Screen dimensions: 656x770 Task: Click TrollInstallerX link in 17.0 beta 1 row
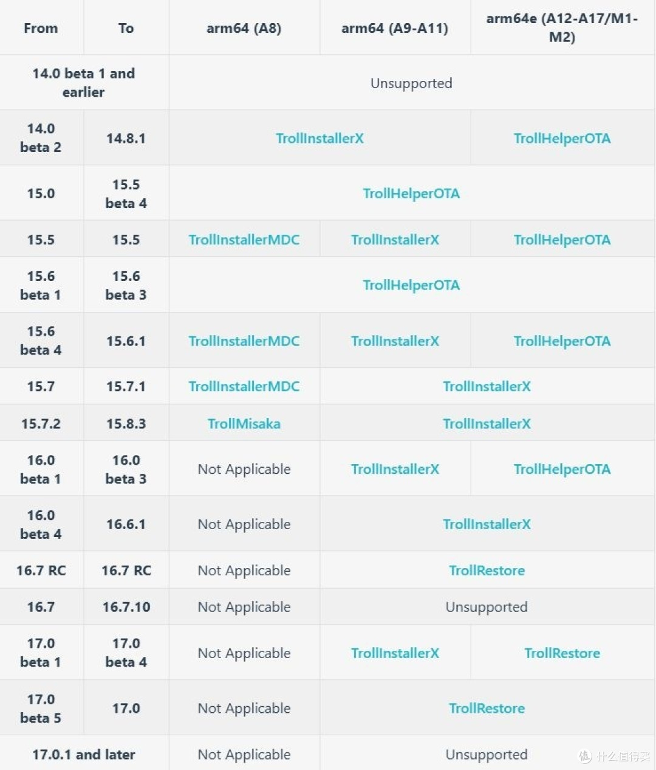[395, 653]
